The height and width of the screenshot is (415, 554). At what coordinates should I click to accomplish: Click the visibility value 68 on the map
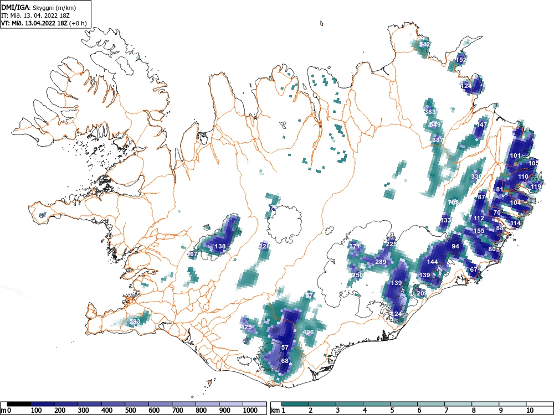pos(285,361)
